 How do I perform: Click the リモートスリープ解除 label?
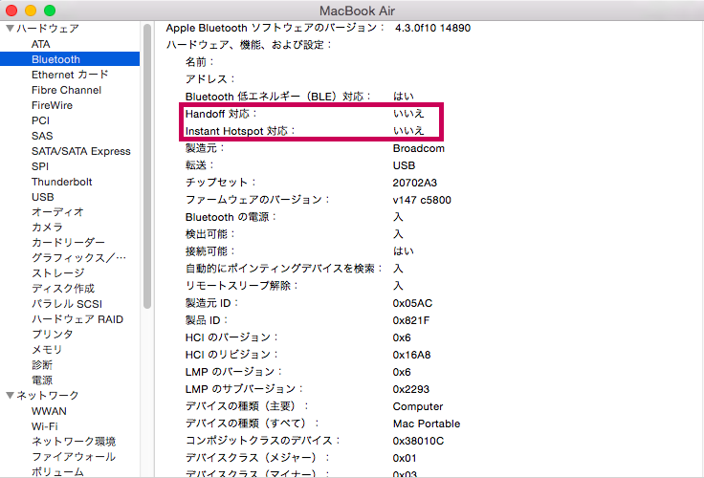pos(242,286)
